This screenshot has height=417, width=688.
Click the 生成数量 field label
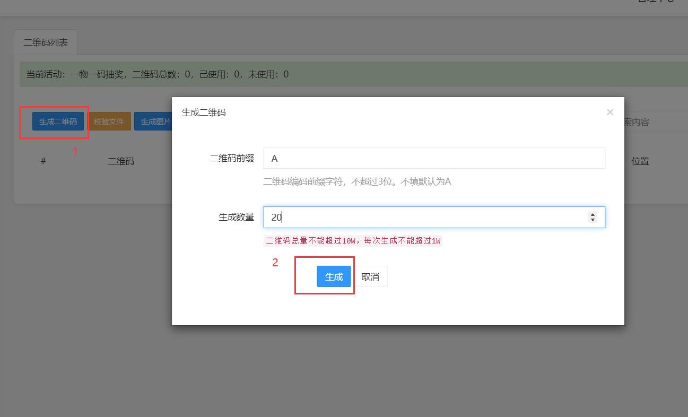coord(236,217)
